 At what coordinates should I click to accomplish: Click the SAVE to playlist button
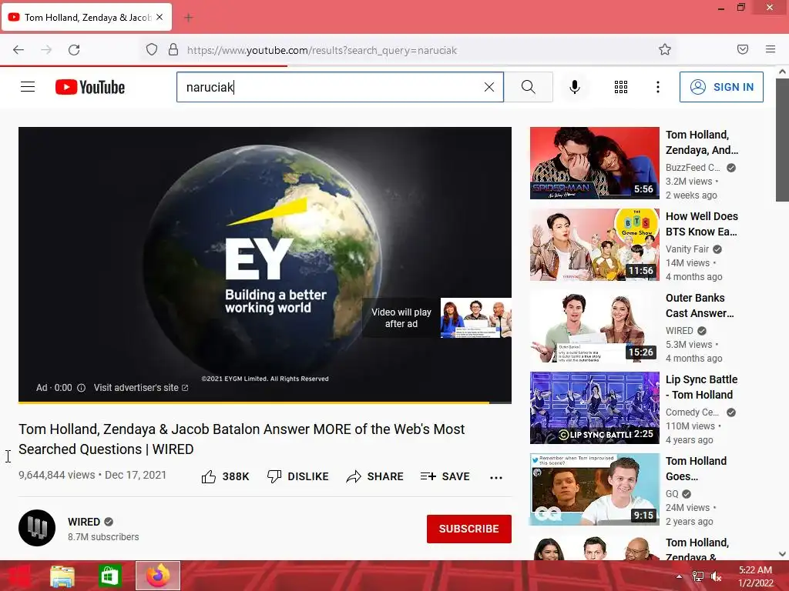click(445, 476)
